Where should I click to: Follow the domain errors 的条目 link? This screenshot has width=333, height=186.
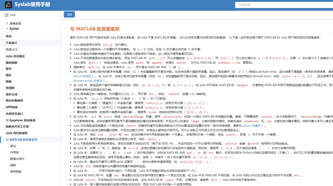click(x=88, y=81)
